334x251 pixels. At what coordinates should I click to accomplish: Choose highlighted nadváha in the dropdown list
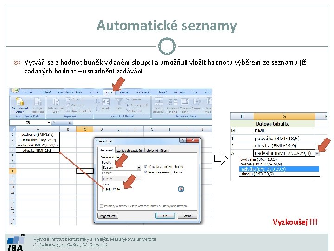[279, 169]
